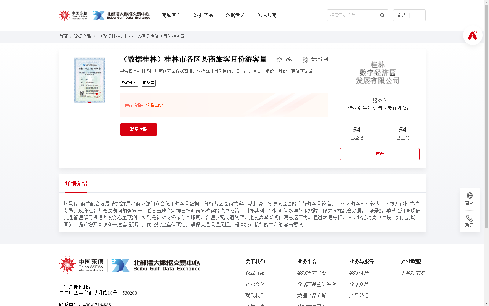489x306 pixels.
Task: Open the footer 数据产品商城 link
Action: pyautogui.click(x=312, y=296)
